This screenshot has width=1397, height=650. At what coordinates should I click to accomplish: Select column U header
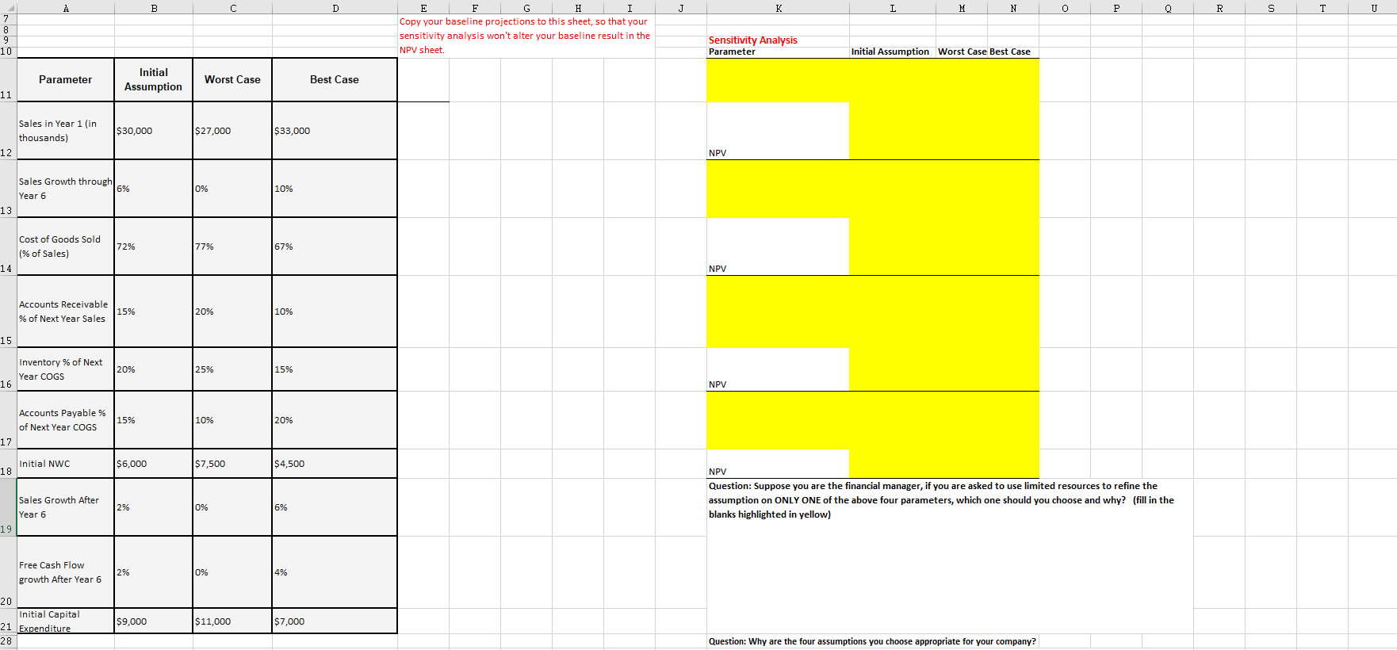click(1372, 8)
